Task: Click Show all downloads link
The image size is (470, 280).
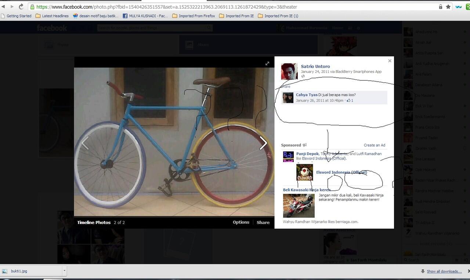Action: (444, 271)
